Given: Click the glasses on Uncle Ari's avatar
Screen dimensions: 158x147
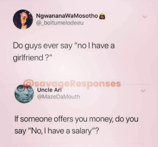Looking at the screenshot, I should [25, 88].
